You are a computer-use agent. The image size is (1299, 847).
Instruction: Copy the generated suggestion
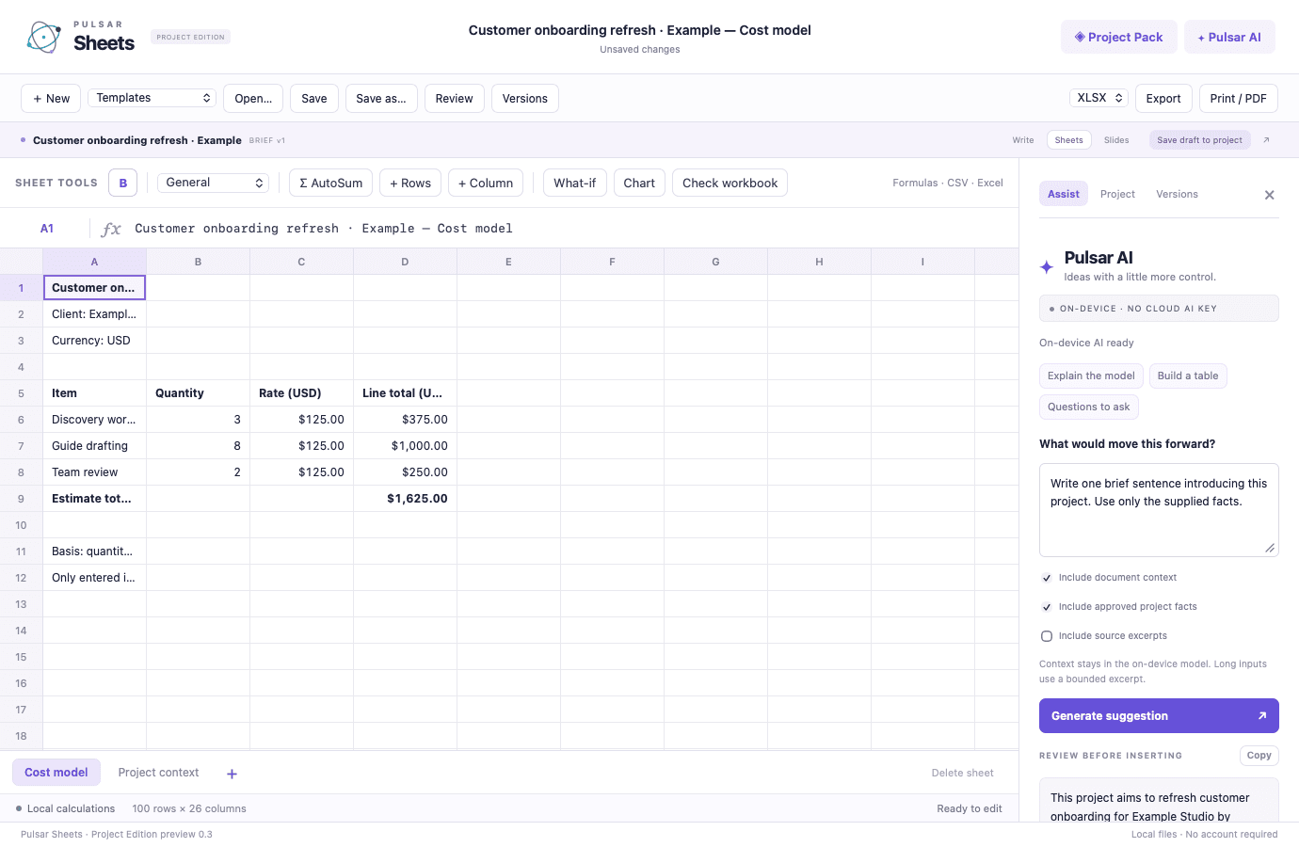1259,755
